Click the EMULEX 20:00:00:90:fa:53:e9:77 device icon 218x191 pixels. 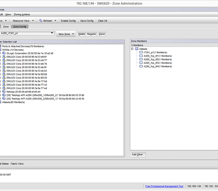coord(4,60)
